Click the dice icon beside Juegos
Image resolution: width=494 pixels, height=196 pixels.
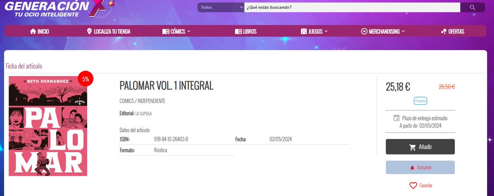[303, 31]
